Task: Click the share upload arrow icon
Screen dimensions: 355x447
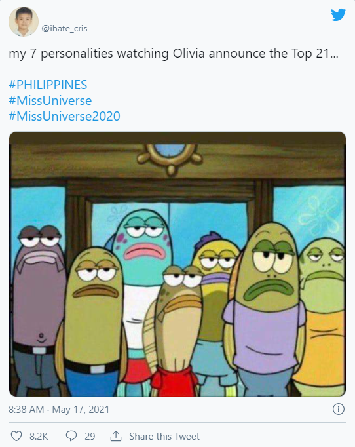Action: pyautogui.click(x=116, y=436)
